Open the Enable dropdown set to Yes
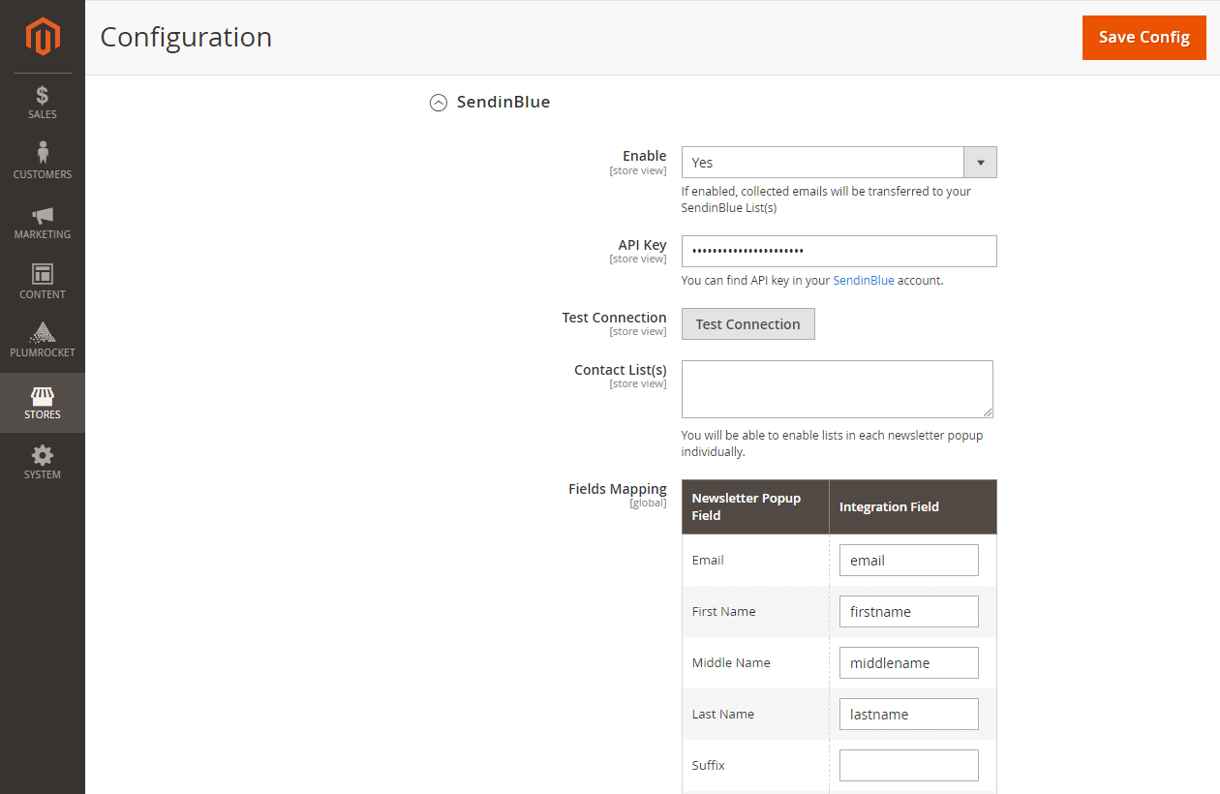 pyautogui.click(x=823, y=163)
